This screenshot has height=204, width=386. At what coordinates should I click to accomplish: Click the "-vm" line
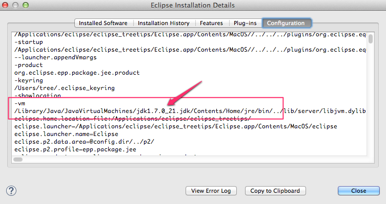coord(19,103)
